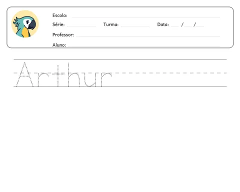Click the month blank between the slashes
240x192 pixels.
[188, 26]
